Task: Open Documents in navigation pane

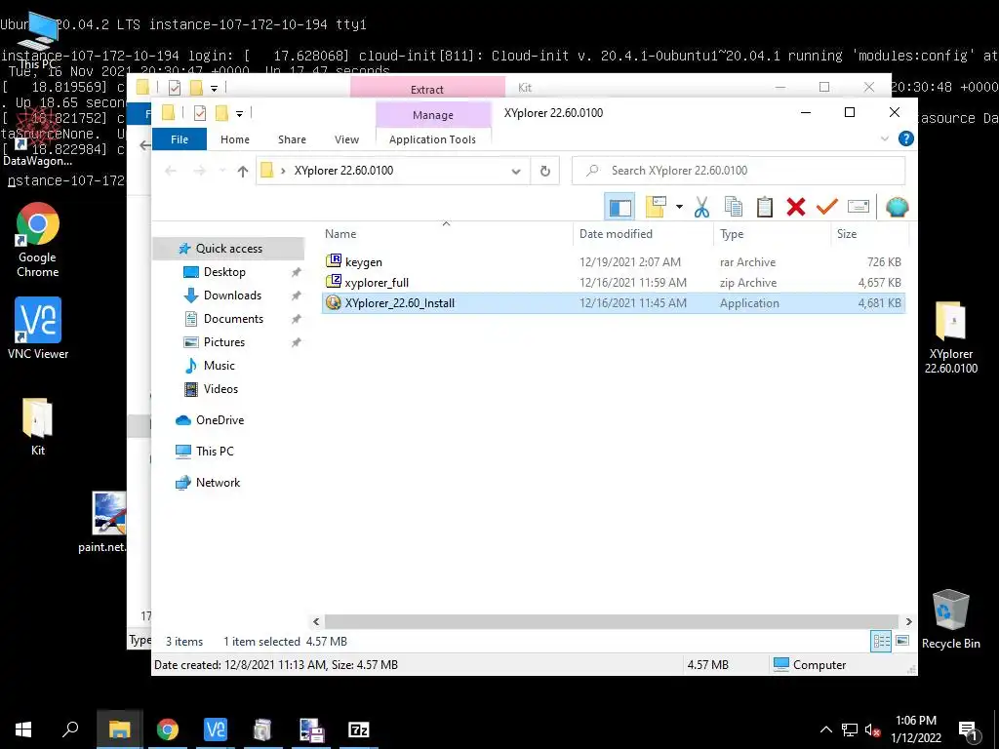Action: pyautogui.click(x=233, y=319)
